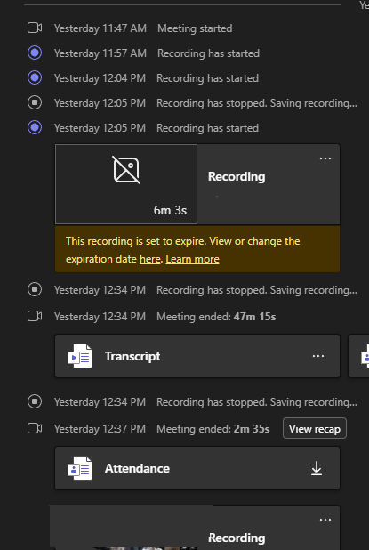The width and height of the screenshot is (369, 550).
Task: Click the Recording card title
Action: tap(237, 176)
